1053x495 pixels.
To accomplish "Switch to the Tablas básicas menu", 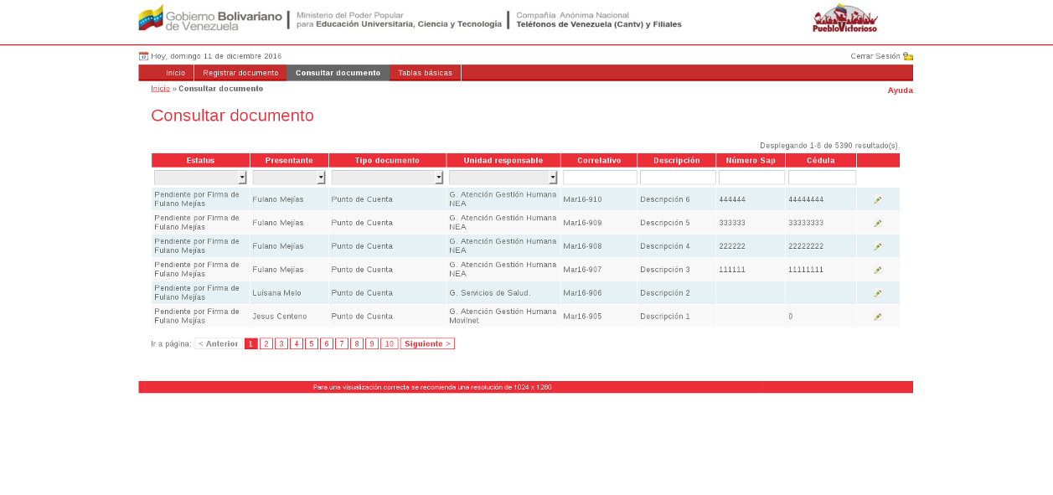I will point(425,73).
